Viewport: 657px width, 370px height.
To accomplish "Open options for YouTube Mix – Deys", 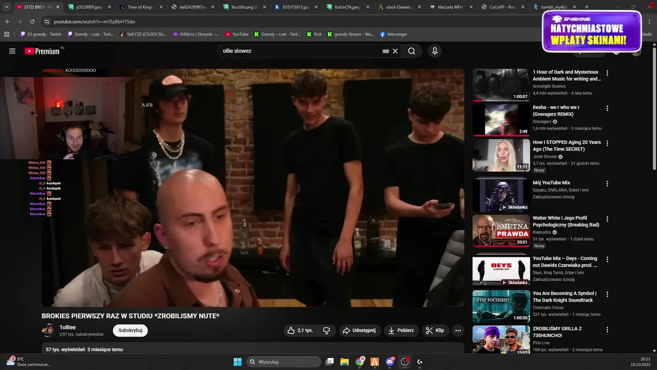I will (607, 260).
